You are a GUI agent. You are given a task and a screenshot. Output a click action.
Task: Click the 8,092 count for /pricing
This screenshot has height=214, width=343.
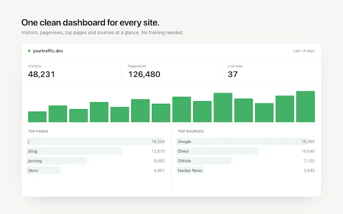click(159, 161)
